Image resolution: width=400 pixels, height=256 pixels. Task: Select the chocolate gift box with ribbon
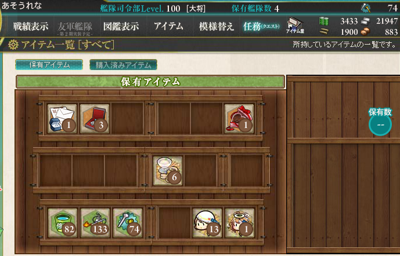pyautogui.click(x=239, y=119)
